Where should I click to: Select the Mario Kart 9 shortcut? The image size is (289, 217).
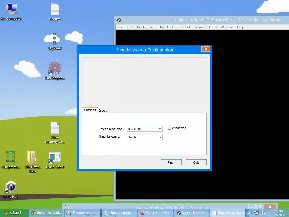click(x=55, y=160)
